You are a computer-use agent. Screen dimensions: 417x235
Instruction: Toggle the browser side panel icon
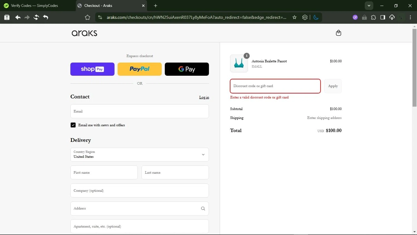(x=383, y=17)
